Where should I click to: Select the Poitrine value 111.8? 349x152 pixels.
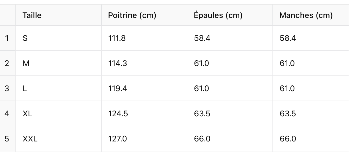pyautogui.click(x=117, y=38)
